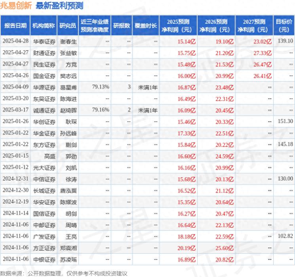The height and width of the screenshot is (277, 295).
Task: Click 华源证券 accuracy value 79.13%
Action: [x=100, y=87]
